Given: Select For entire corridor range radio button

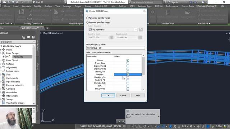Looking at the screenshot, I should [87, 18].
